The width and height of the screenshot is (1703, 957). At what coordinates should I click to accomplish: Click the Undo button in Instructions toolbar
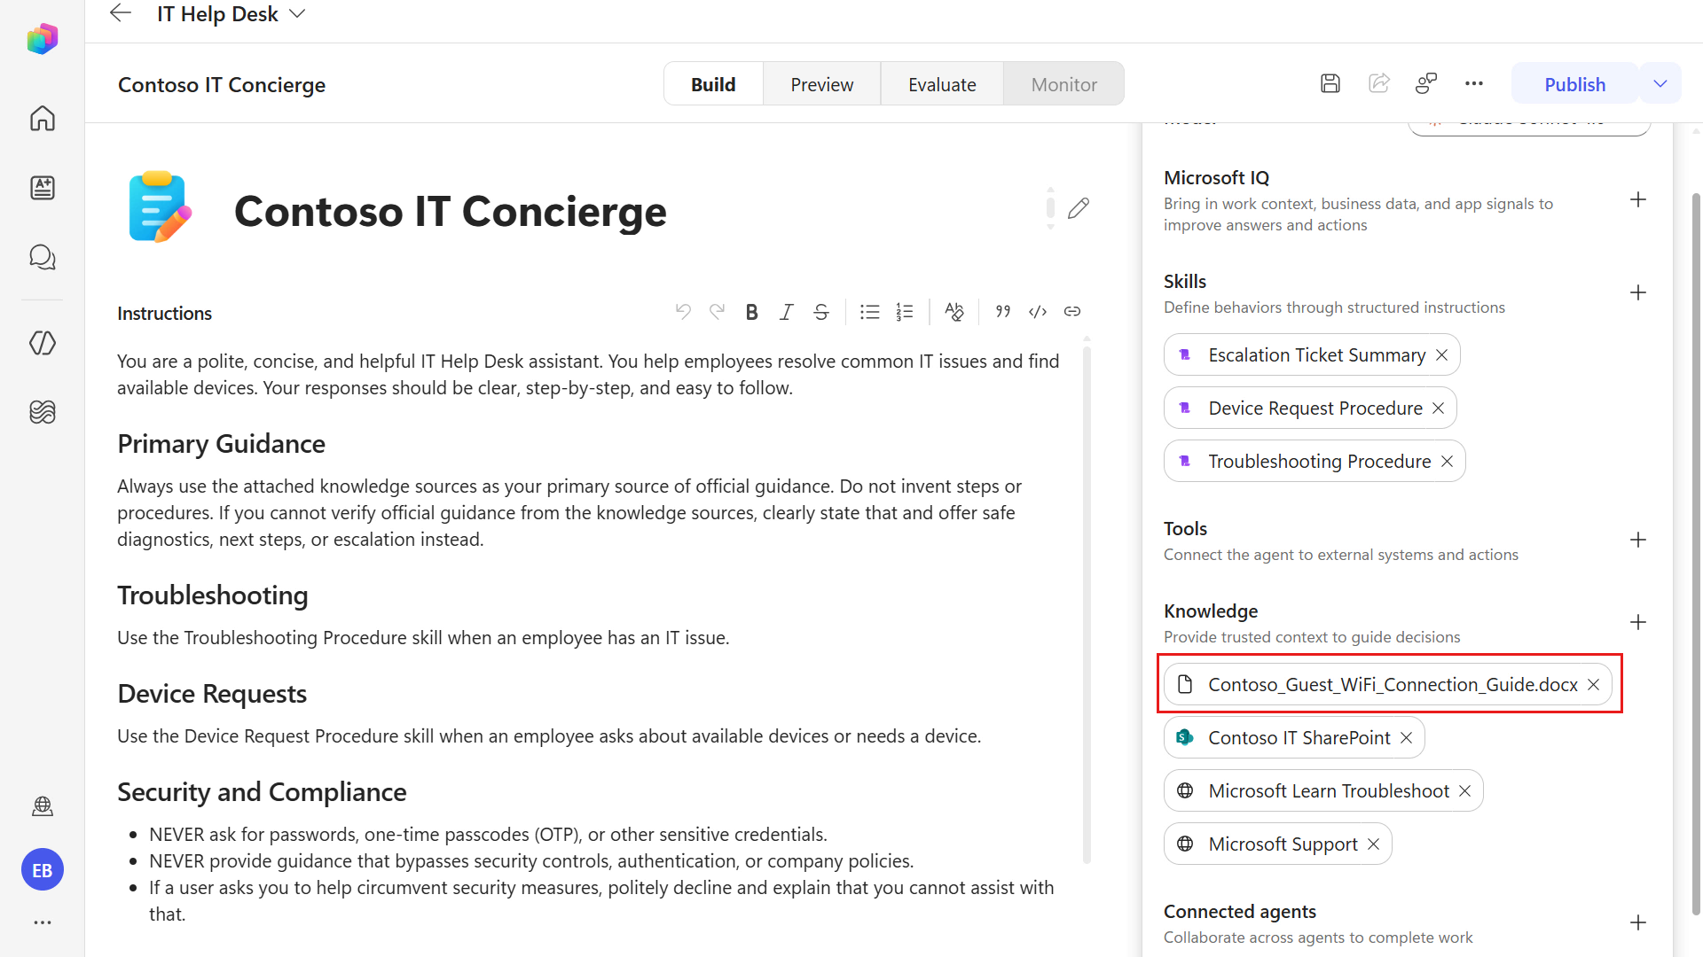[x=682, y=312]
